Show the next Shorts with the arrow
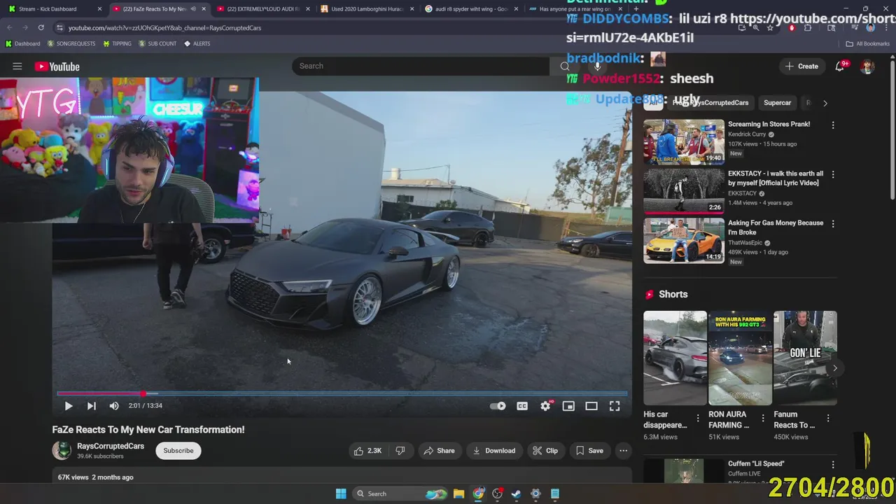This screenshot has width=896, height=504. point(834,368)
